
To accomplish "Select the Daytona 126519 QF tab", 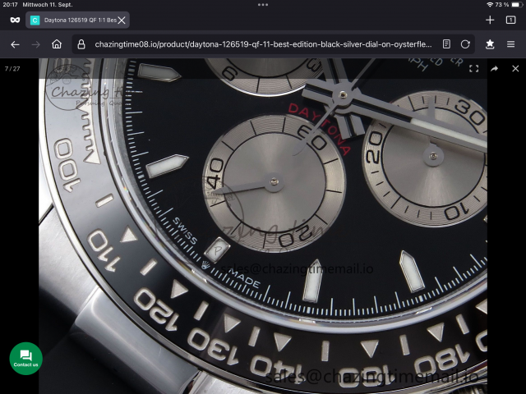I will [77, 20].
